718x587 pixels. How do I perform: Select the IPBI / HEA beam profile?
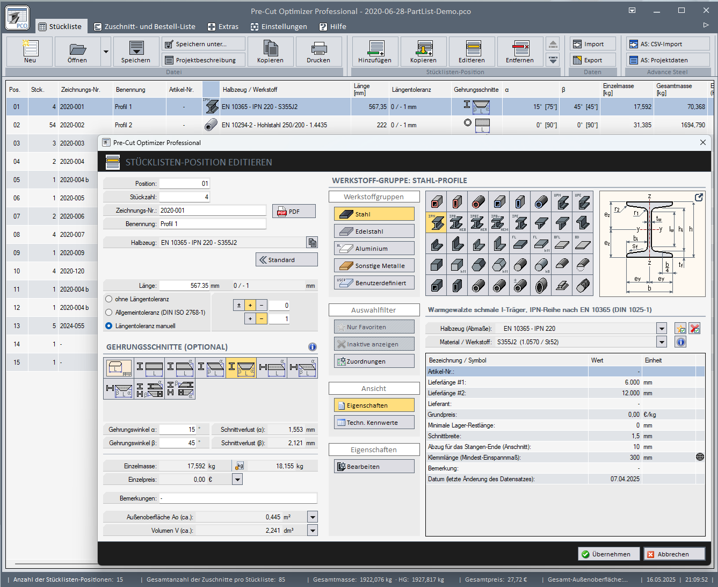[x=478, y=222]
